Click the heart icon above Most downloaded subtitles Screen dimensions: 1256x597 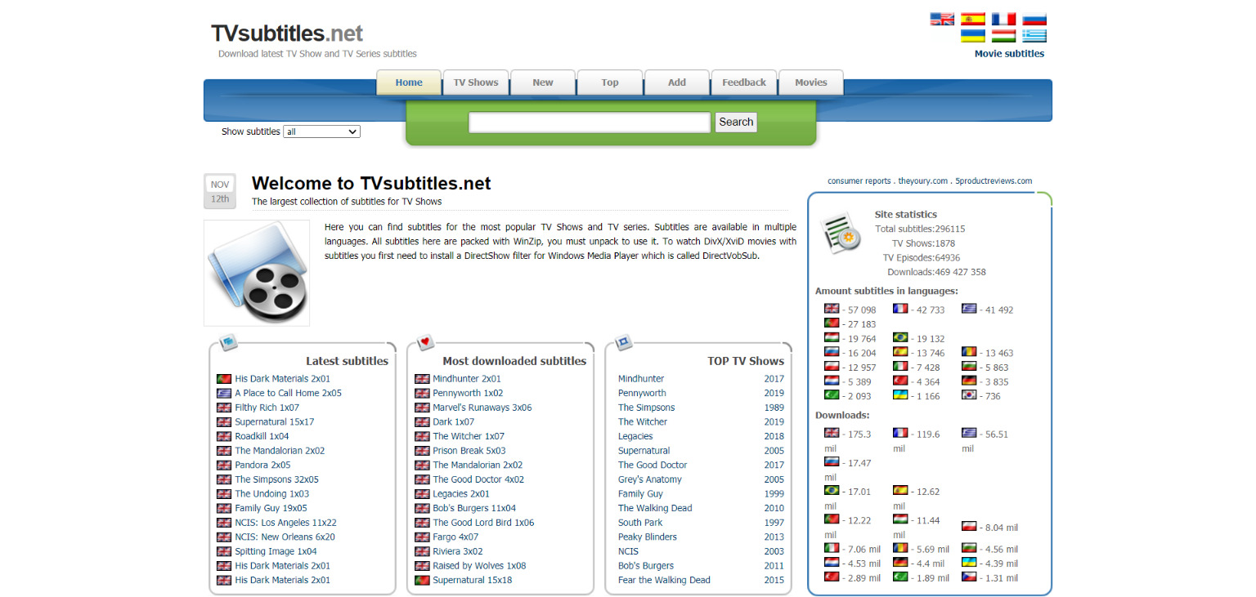click(x=425, y=342)
